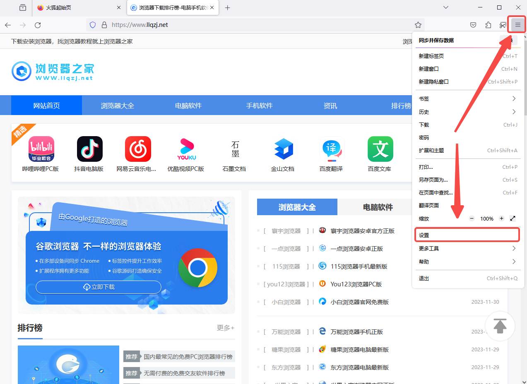Click the padlock site security icon
This screenshot has width=527, height=384.
[104, 25]
